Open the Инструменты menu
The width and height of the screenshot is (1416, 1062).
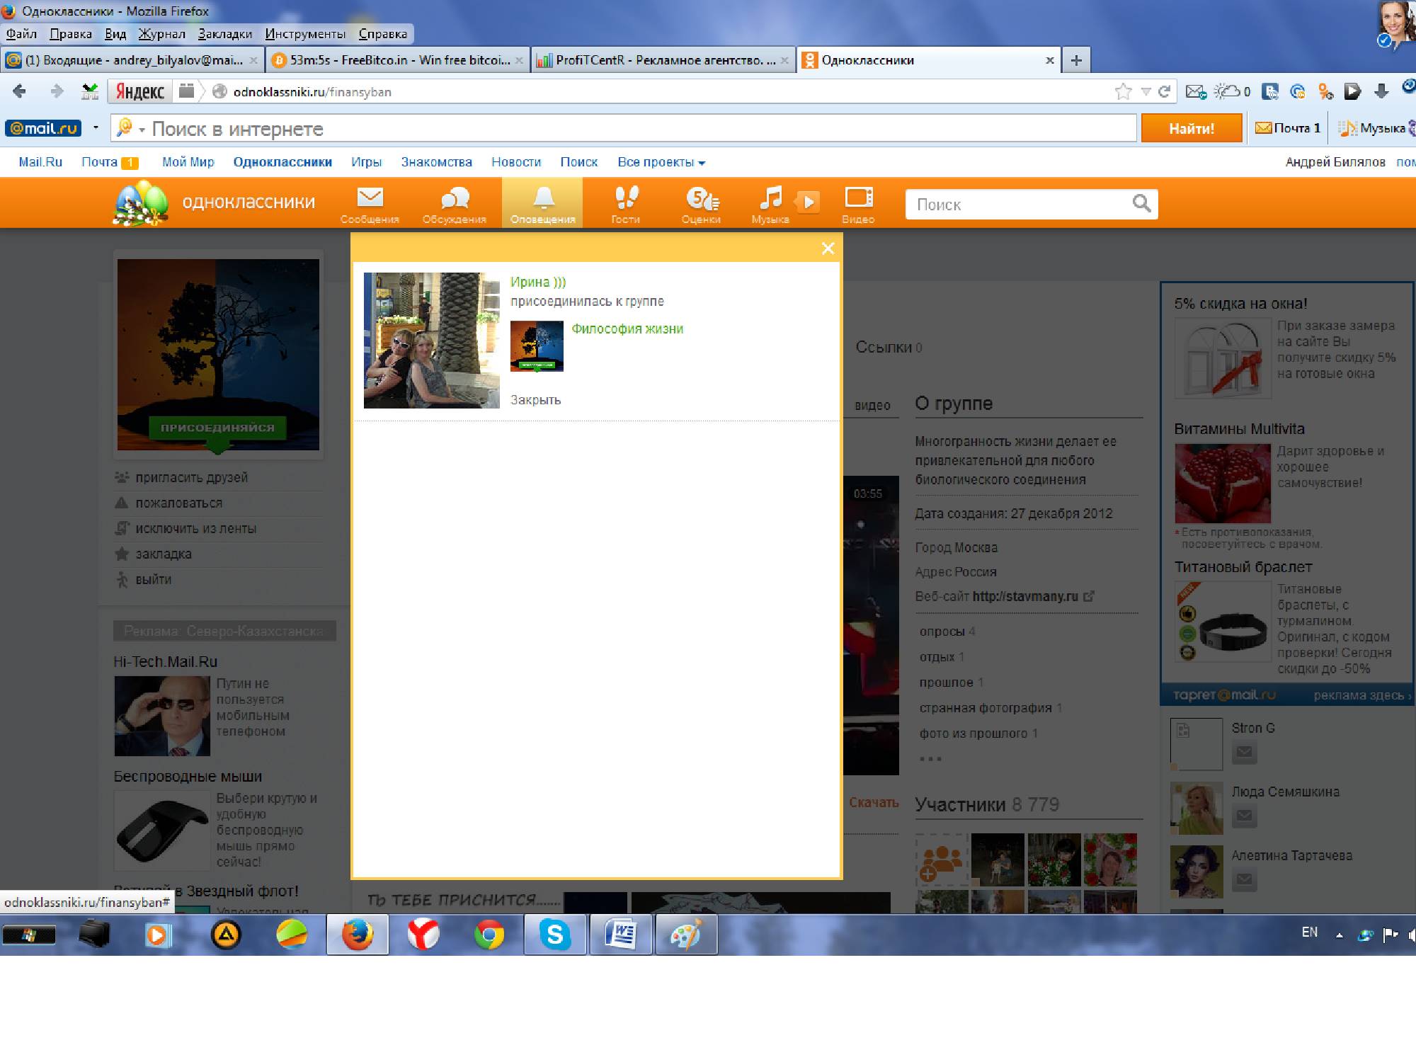[x=305, y=34]
